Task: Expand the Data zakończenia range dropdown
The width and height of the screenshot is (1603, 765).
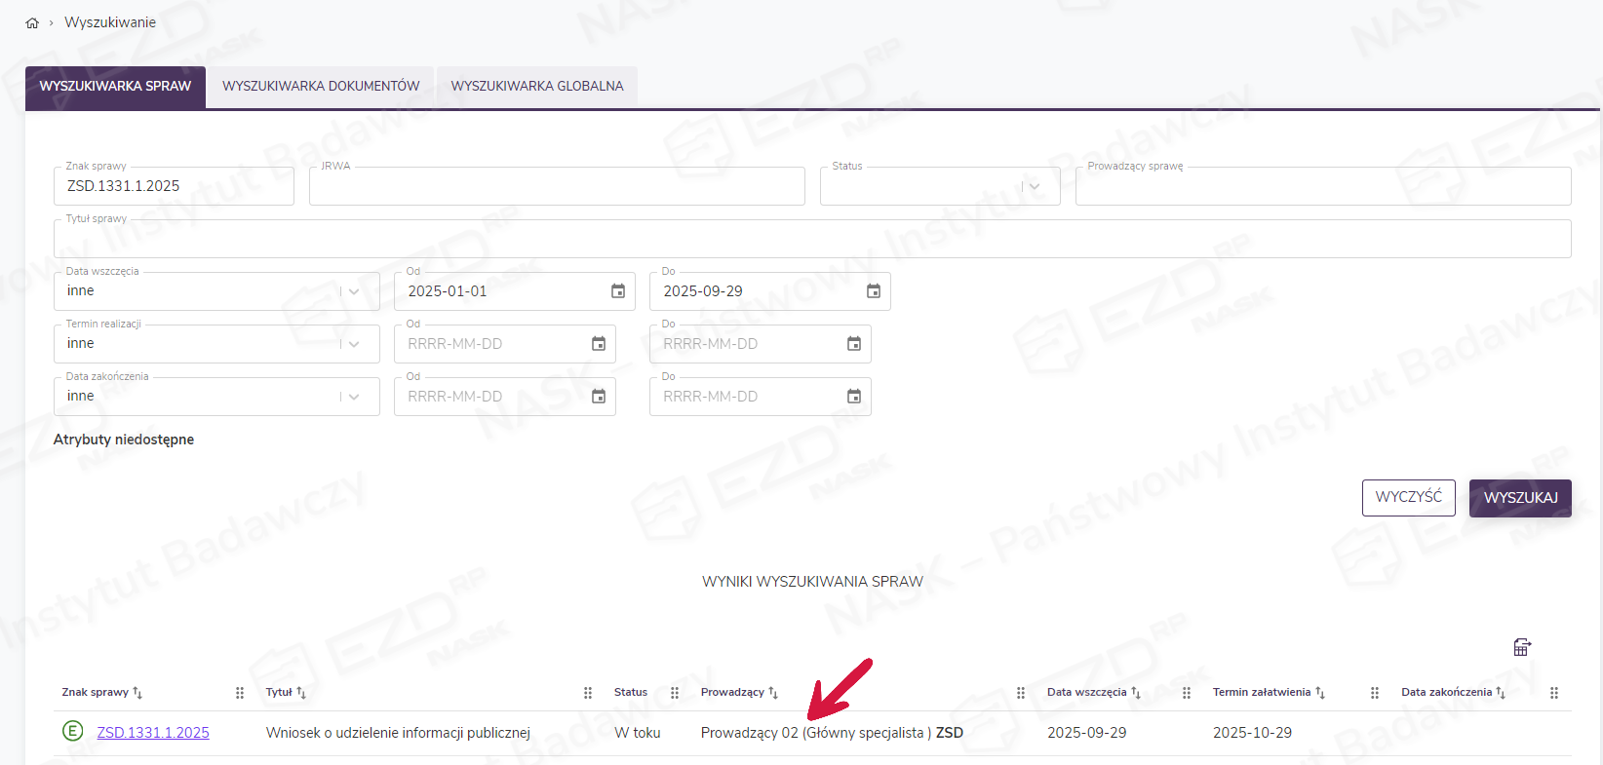Action: pos(354,397)
